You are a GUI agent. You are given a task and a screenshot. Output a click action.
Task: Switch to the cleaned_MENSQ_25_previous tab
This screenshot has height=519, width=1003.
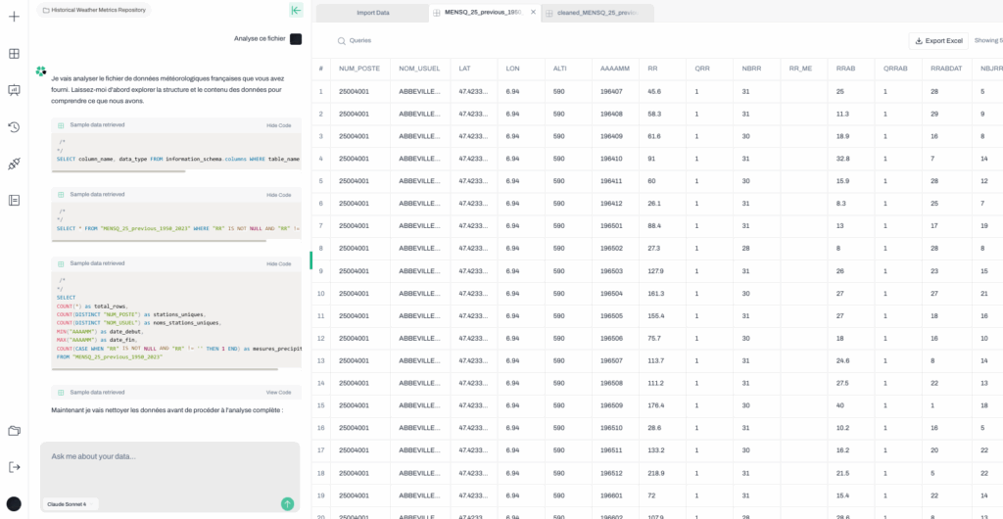[597, 13]
